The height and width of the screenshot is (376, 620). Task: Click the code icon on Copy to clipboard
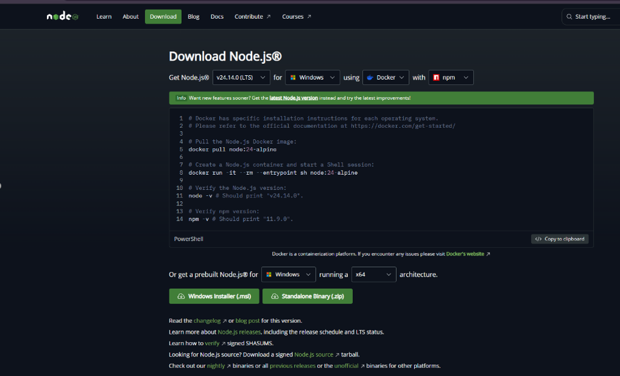tap(538, 239)
